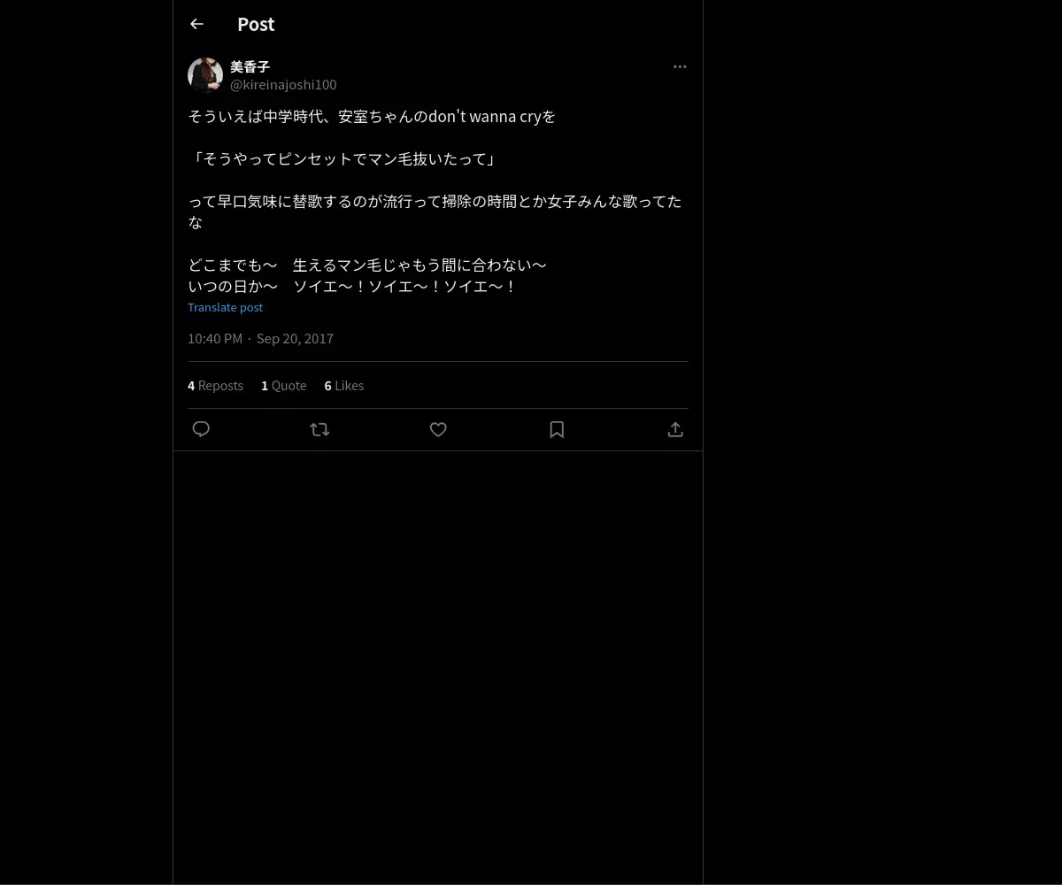Open the three-dot more options menu

680,66
